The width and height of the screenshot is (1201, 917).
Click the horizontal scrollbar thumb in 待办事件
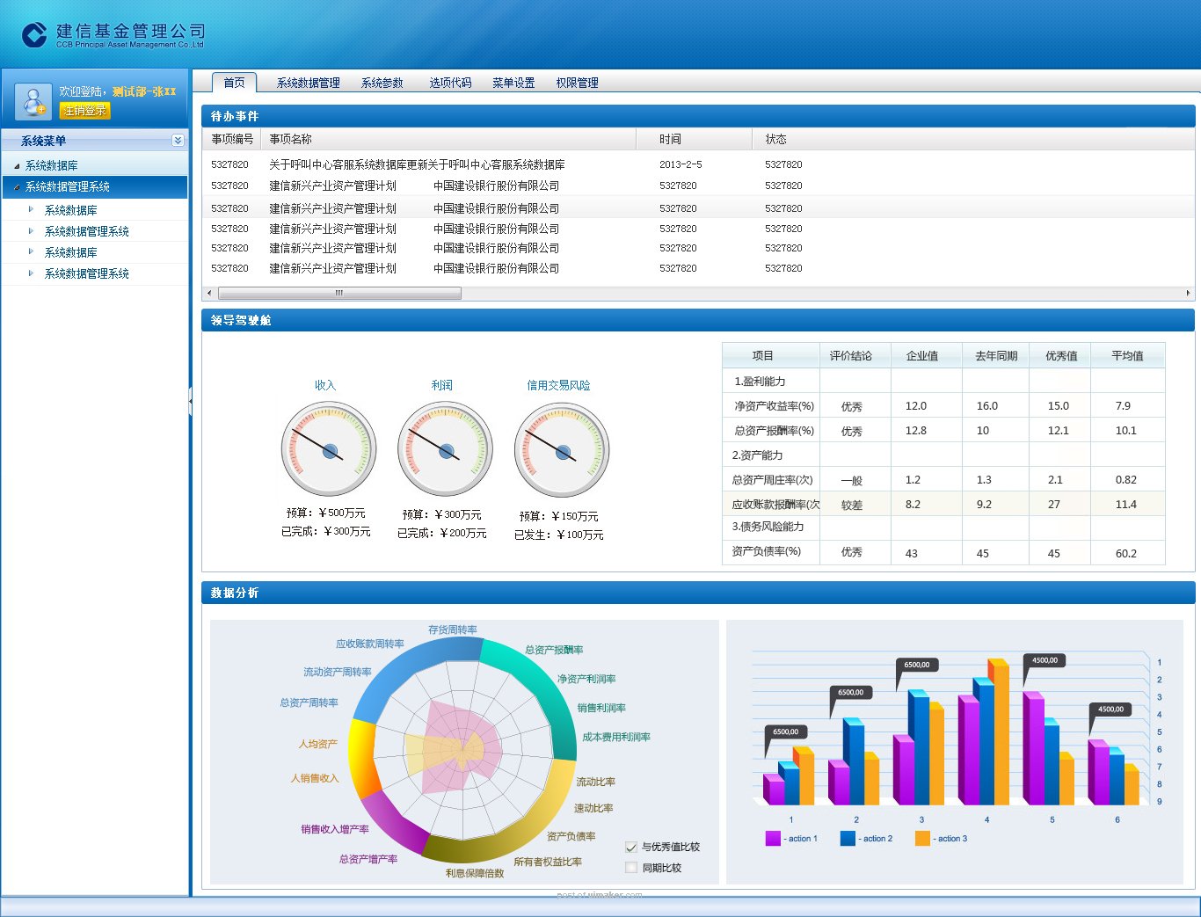tap(339, 293)
